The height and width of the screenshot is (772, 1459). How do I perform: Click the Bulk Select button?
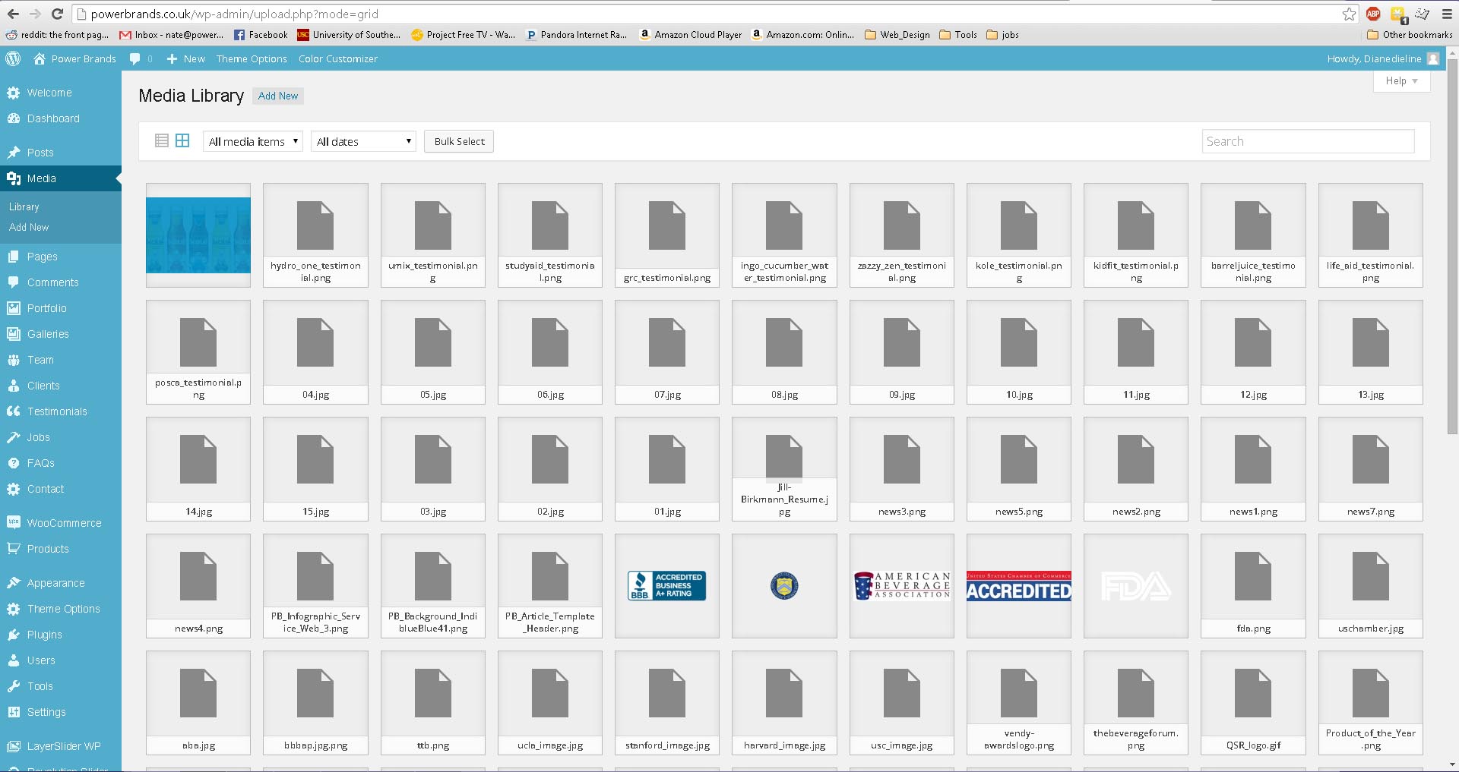pos(459,141)
